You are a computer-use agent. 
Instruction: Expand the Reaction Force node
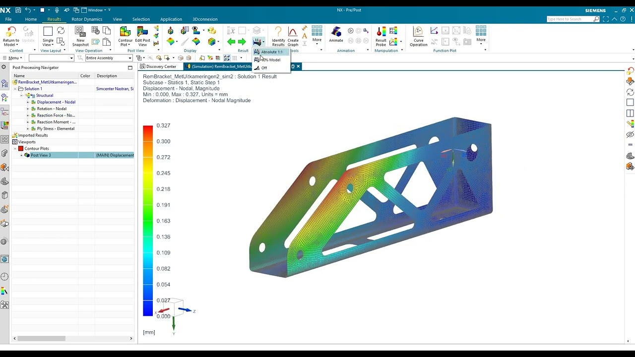(x=28, y=116)
